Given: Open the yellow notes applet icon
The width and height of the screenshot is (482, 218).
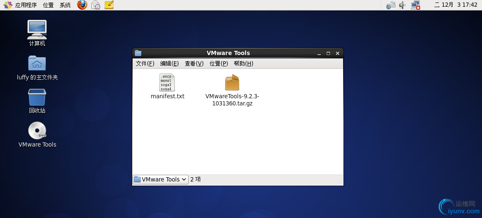Looking at the screenshot, I should pyautogui.click(x=109, y=5).
